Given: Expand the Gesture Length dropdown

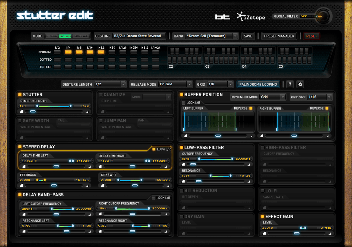Looking at the screenshot, I should (x=110, y=84).
